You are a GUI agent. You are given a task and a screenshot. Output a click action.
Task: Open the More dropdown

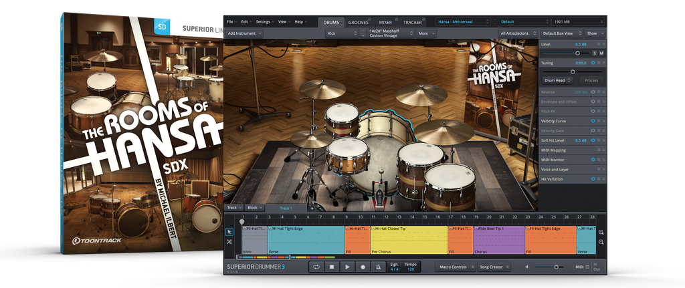tap(426, 33)
